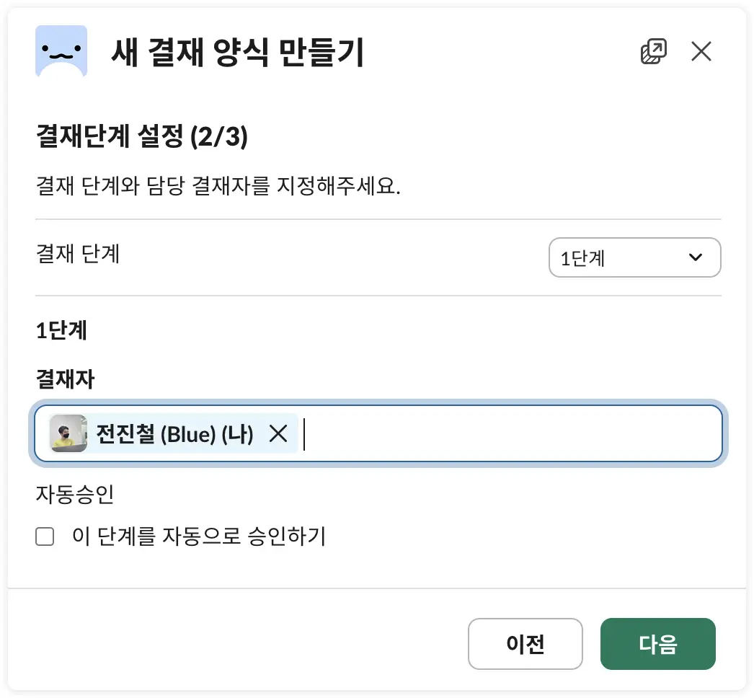Click the 자동승인 section label

tap(75, 495)
